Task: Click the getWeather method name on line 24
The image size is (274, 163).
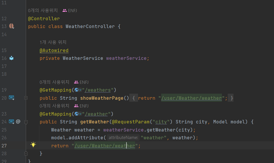Action: [x=95, y=122]
